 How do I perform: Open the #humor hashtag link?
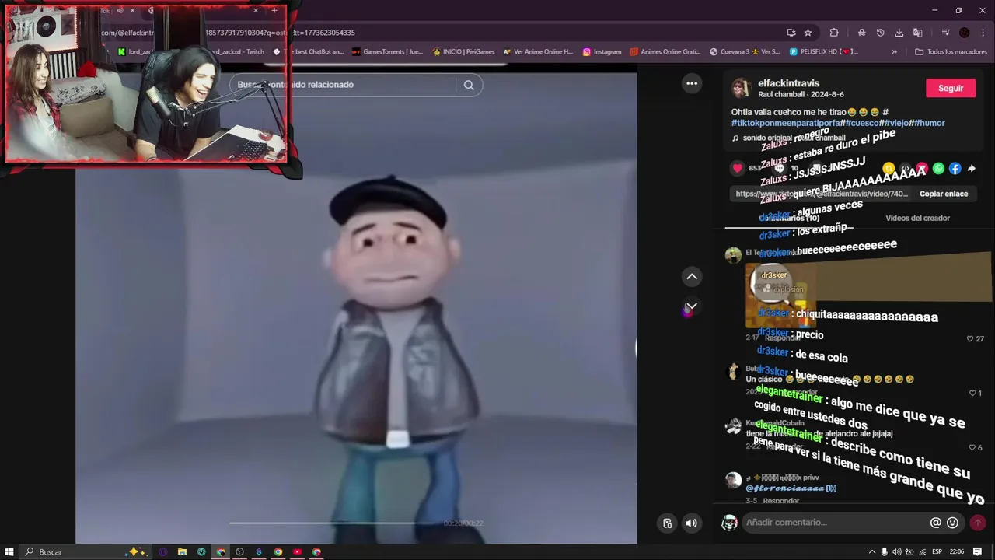[930, 123]
